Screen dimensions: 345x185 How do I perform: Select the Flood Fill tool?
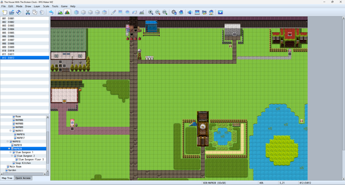(x=135, y=12)
